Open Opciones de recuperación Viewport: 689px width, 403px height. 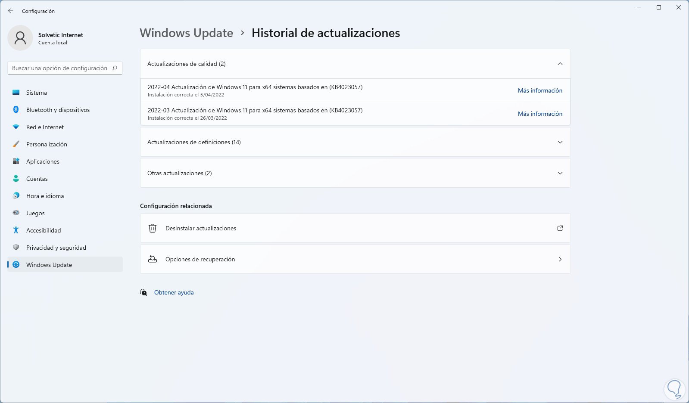[x=355, y=259]
